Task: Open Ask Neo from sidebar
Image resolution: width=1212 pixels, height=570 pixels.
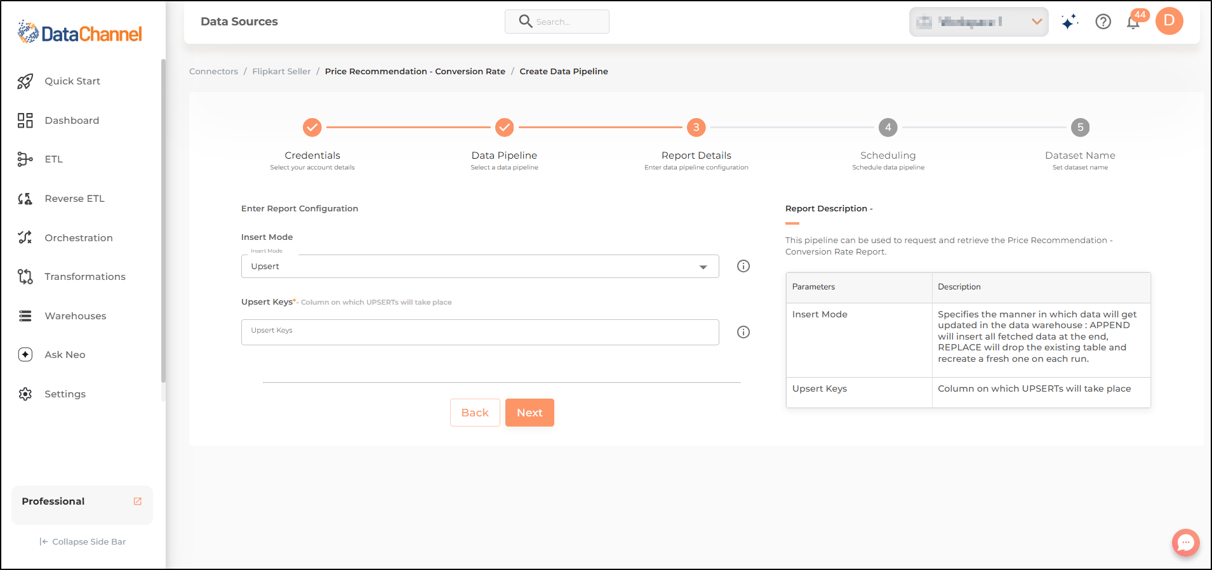Action: pos(65,355)
